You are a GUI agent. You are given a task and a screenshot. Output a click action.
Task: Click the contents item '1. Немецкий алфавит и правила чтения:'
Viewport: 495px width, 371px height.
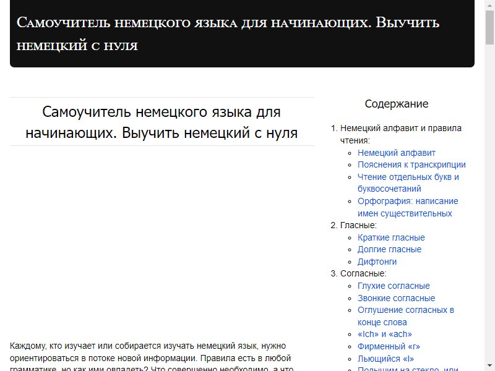[x=396, y=134]
